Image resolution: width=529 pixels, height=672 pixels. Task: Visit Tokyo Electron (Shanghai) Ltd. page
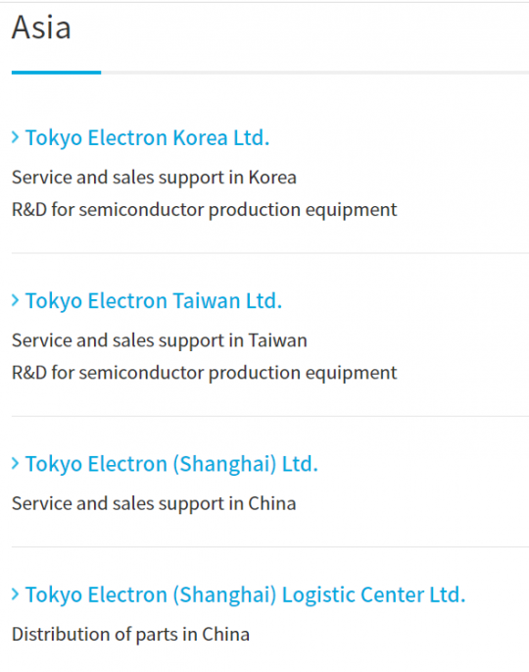171,464
